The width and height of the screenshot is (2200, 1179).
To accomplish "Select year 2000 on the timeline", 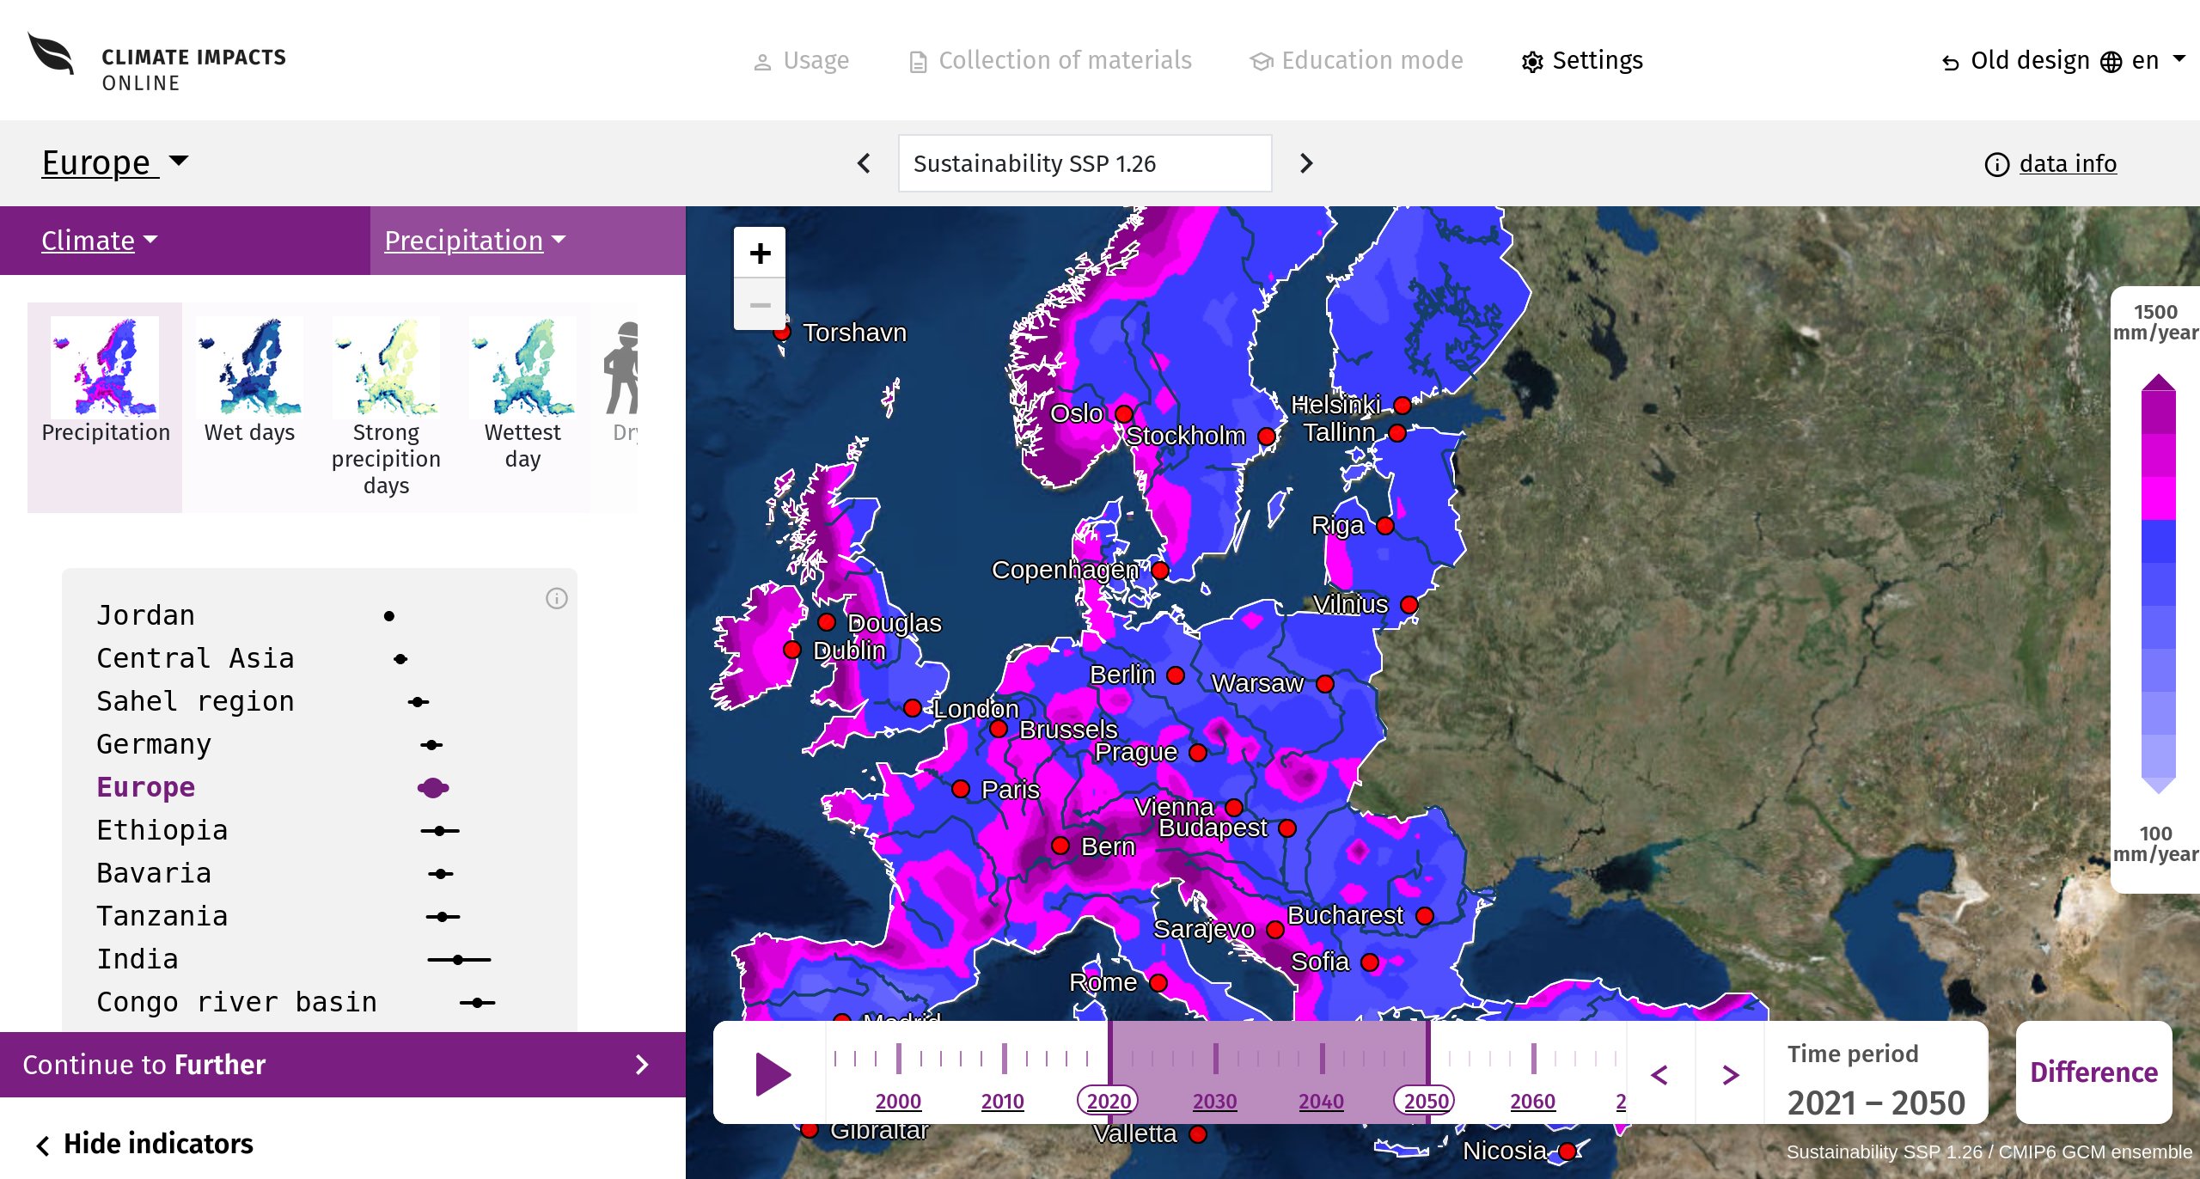I will (x=898, y=1101).
